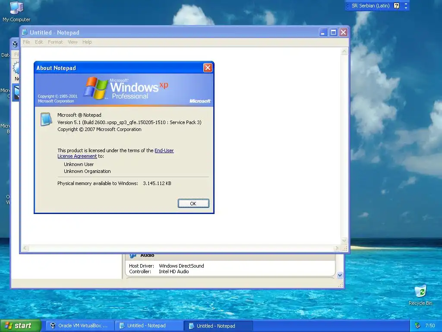The width and height of the screenshot is (442, 332).
Task: Click the Audio section icon in VirtualBox
Action: (133, 255)
